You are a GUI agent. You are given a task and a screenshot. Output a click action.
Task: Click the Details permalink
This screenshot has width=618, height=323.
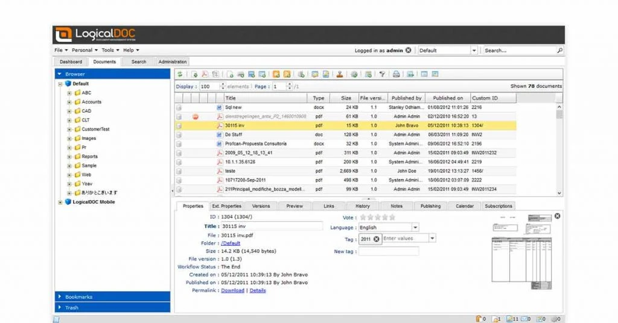click(258, 290)
